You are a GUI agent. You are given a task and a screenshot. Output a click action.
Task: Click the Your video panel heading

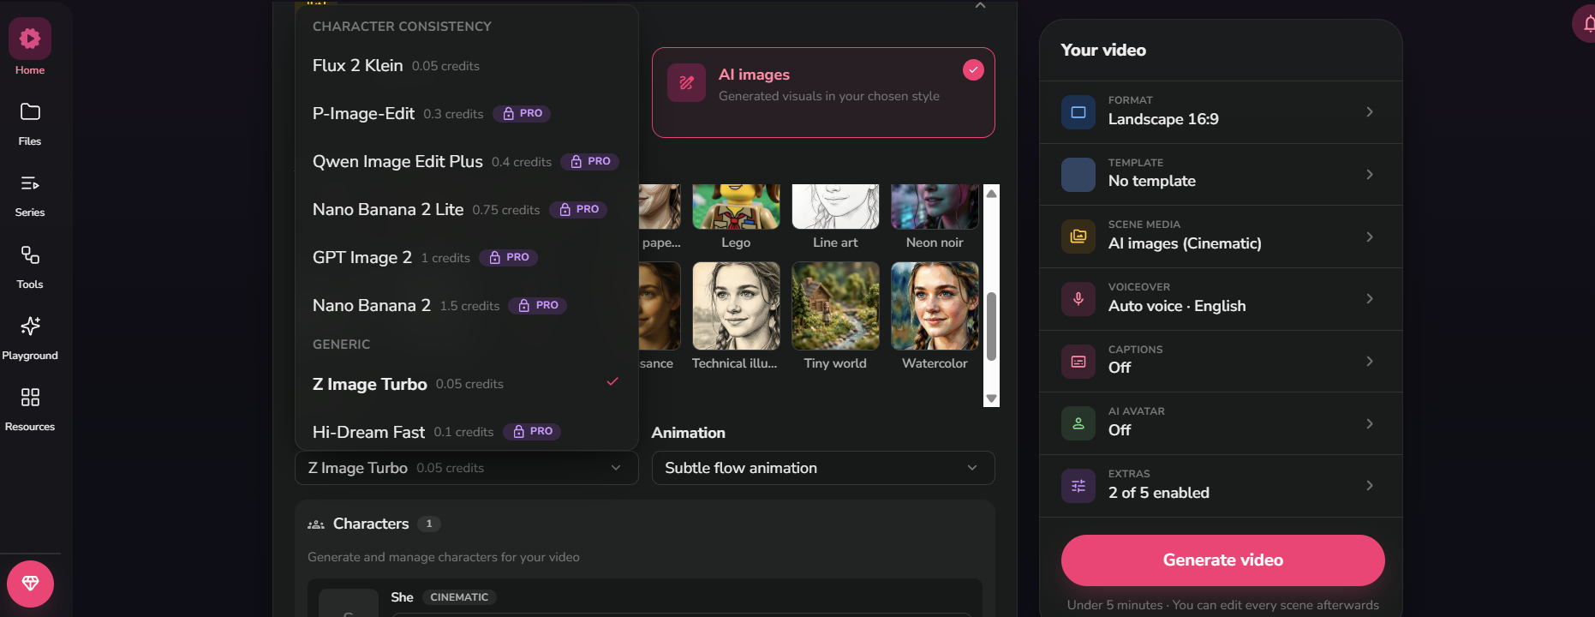[1103, 50]
